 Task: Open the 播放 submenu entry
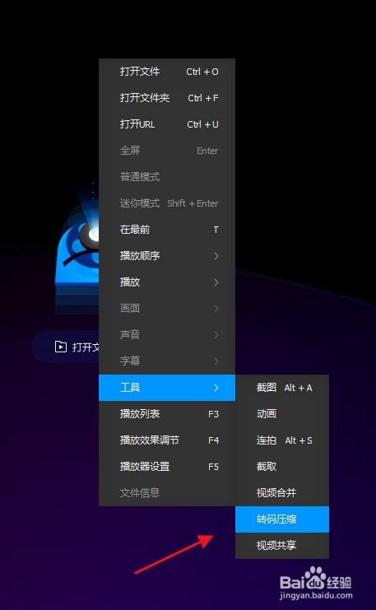pyautogui.click(x=167, y=282)
